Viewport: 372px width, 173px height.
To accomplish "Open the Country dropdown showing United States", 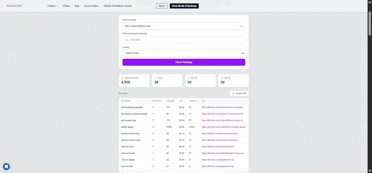I will (184, 53).
